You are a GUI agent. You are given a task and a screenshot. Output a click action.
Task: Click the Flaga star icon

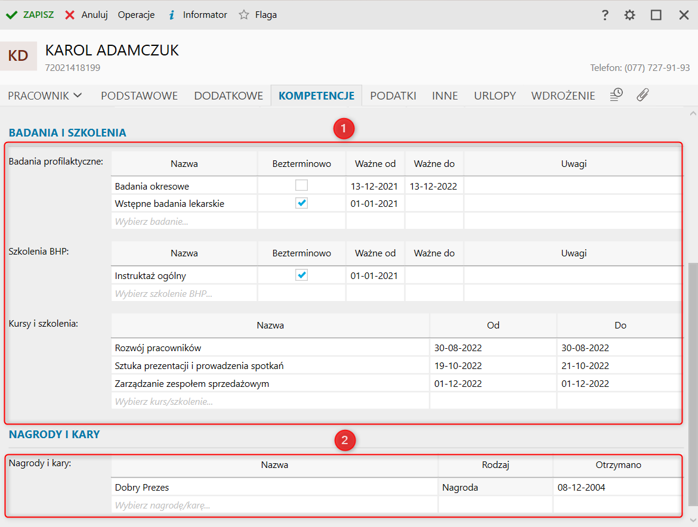(x=243, y=15)
